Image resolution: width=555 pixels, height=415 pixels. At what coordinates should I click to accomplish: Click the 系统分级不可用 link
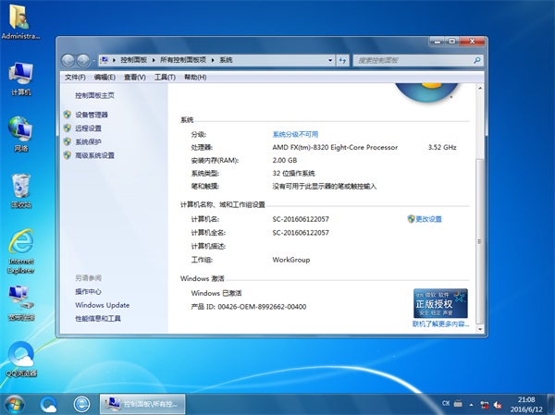coord(295,134)
